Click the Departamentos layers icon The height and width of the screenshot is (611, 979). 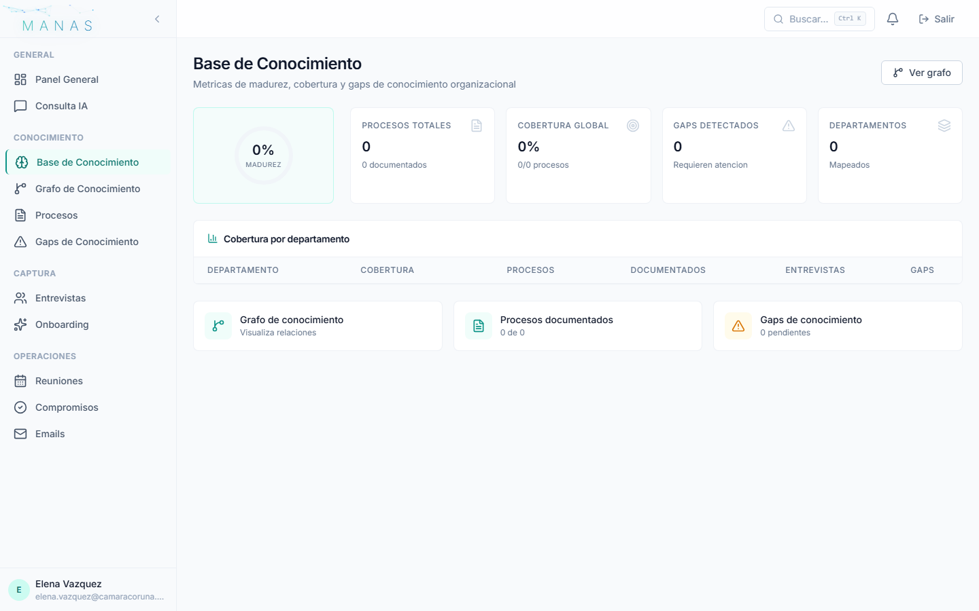click(x=944, y=125)
